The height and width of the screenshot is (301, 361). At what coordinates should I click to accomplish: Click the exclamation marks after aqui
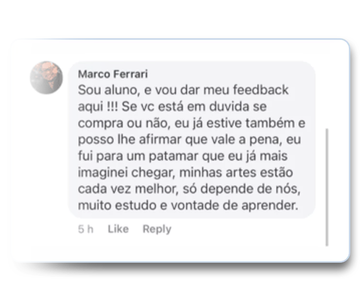[113, 106]
